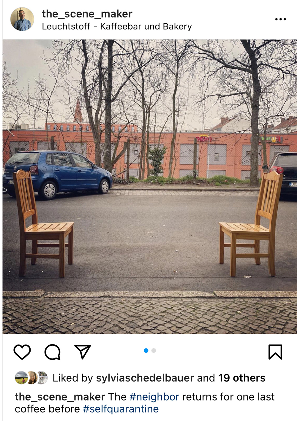Share post using paper plane icon
This screenshot has height=421, width=300.
pyautogui.click(x=82, y=352)
